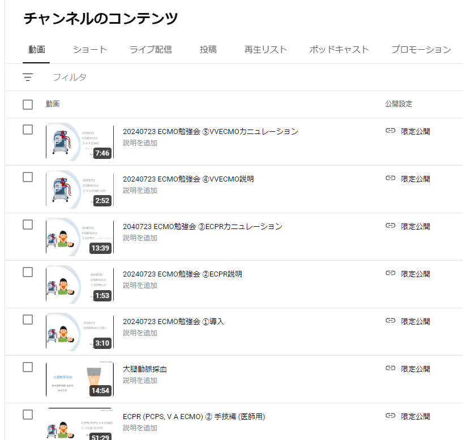Mark the checkbox for ③ECPRカニュレーション video
The height and width of the screenshot is (440, 463).
pos(28,225)
